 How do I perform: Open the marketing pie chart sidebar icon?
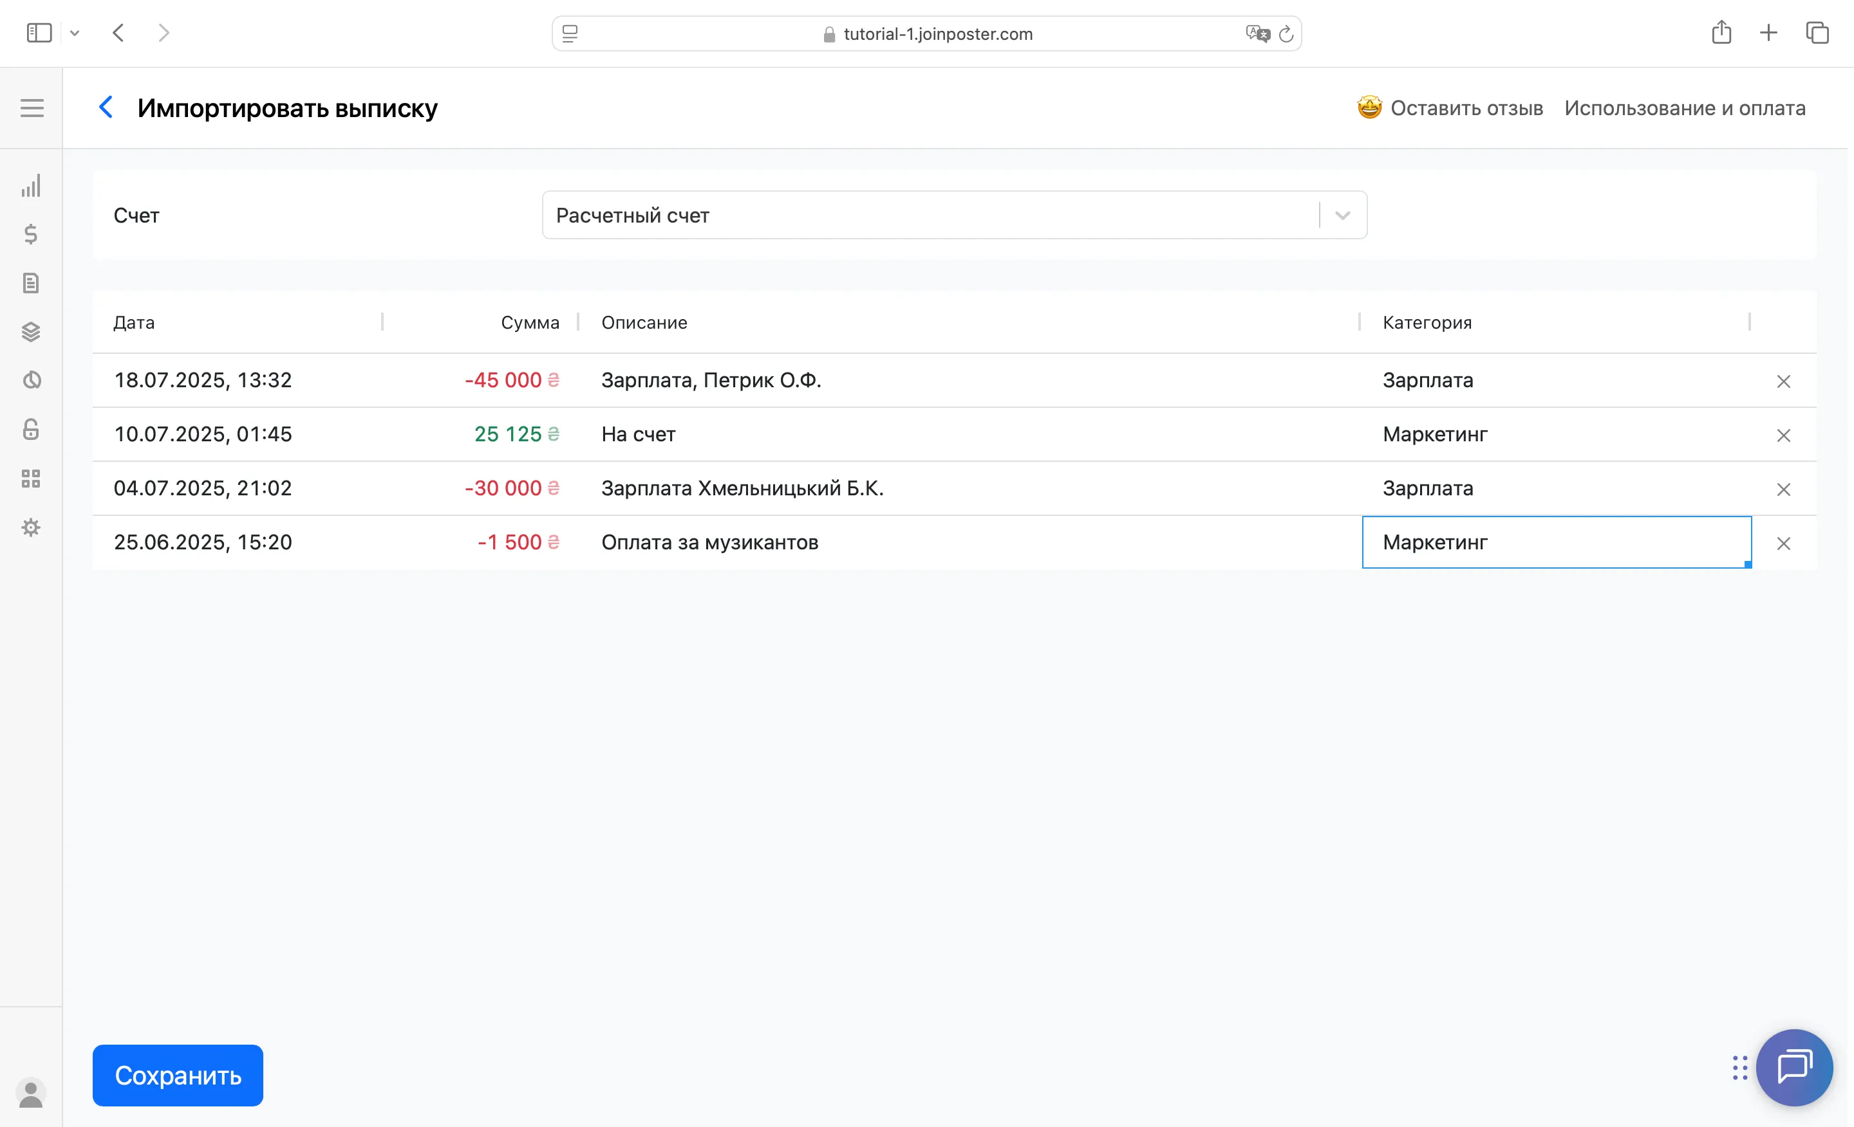31,380
